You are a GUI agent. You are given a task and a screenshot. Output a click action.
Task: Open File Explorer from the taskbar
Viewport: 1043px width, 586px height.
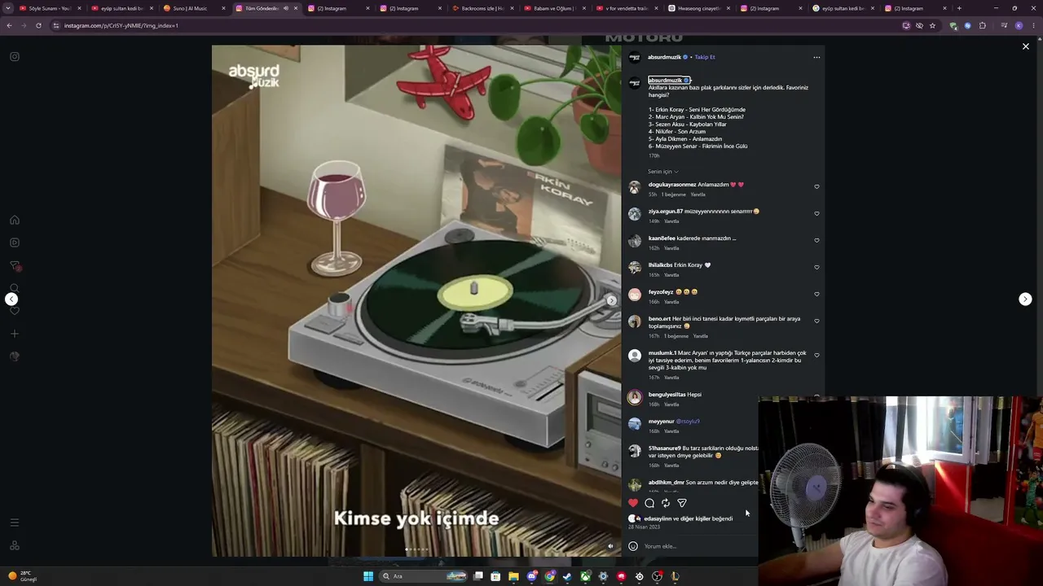point(513,576)
